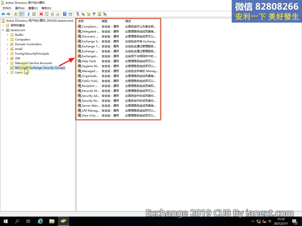Expand the Domain Controllers node
This screenshot has height=226, width=302.
click(x=7, y=44)
